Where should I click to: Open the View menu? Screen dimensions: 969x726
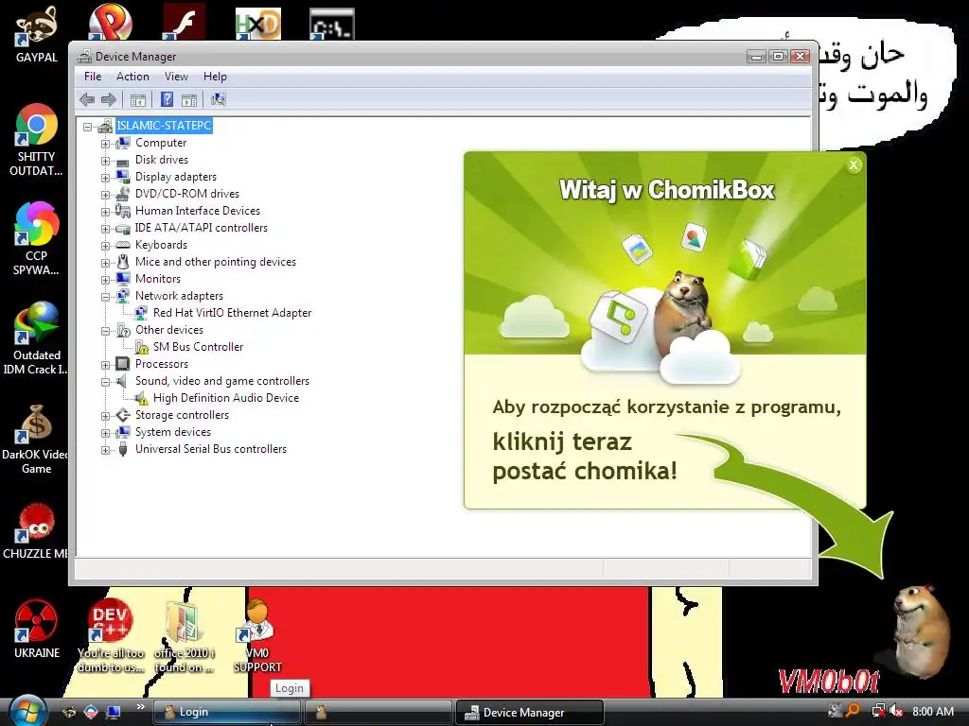click(176, 77)
